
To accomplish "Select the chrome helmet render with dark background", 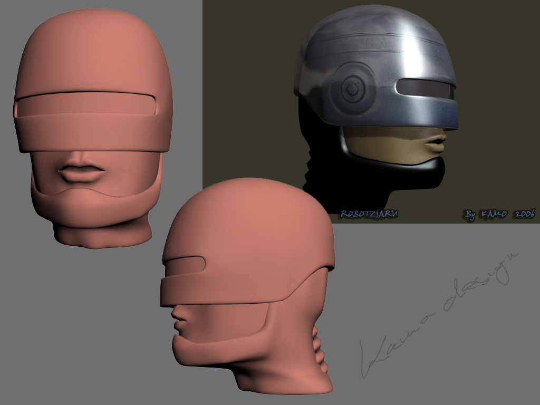I will (371, 112).
